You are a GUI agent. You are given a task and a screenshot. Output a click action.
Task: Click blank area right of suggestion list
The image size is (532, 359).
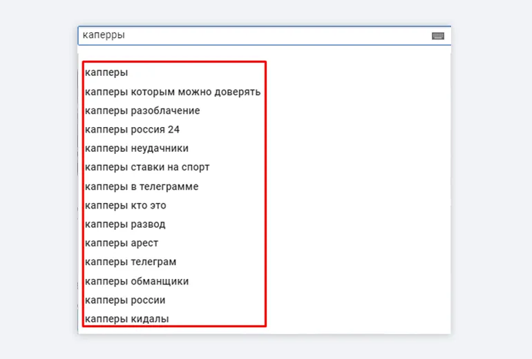359,193
